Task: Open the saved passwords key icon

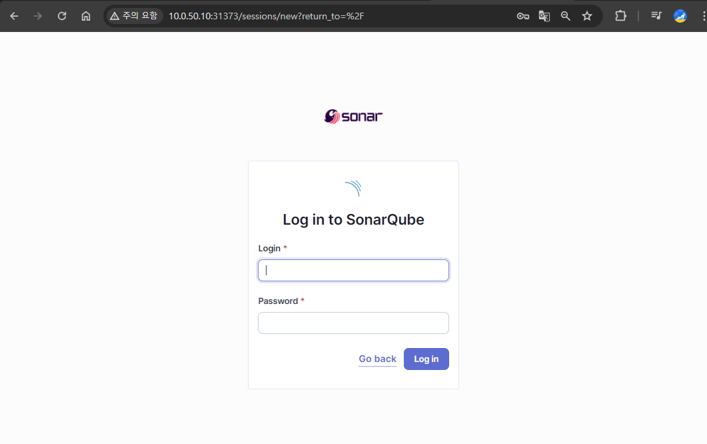Action: 522,16
